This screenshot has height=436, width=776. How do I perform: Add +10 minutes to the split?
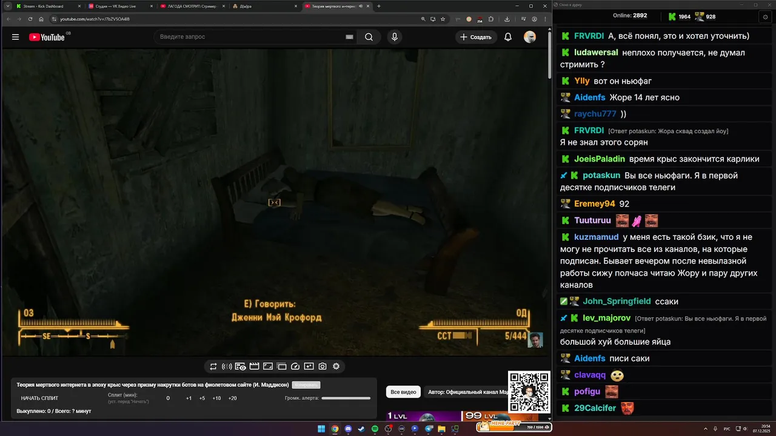[216, 398]
